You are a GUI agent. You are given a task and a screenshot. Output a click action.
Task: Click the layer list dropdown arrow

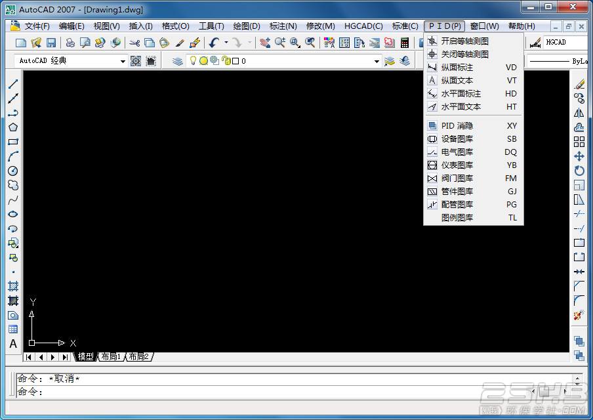[x=377, y=61]
